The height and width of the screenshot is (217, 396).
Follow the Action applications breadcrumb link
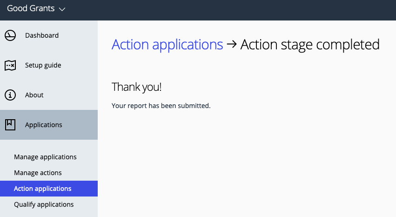click(167, 45)
